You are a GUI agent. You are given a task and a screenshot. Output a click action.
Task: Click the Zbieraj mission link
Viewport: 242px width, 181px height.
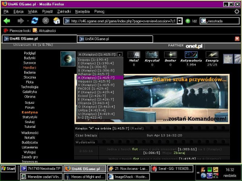(179, 153)
